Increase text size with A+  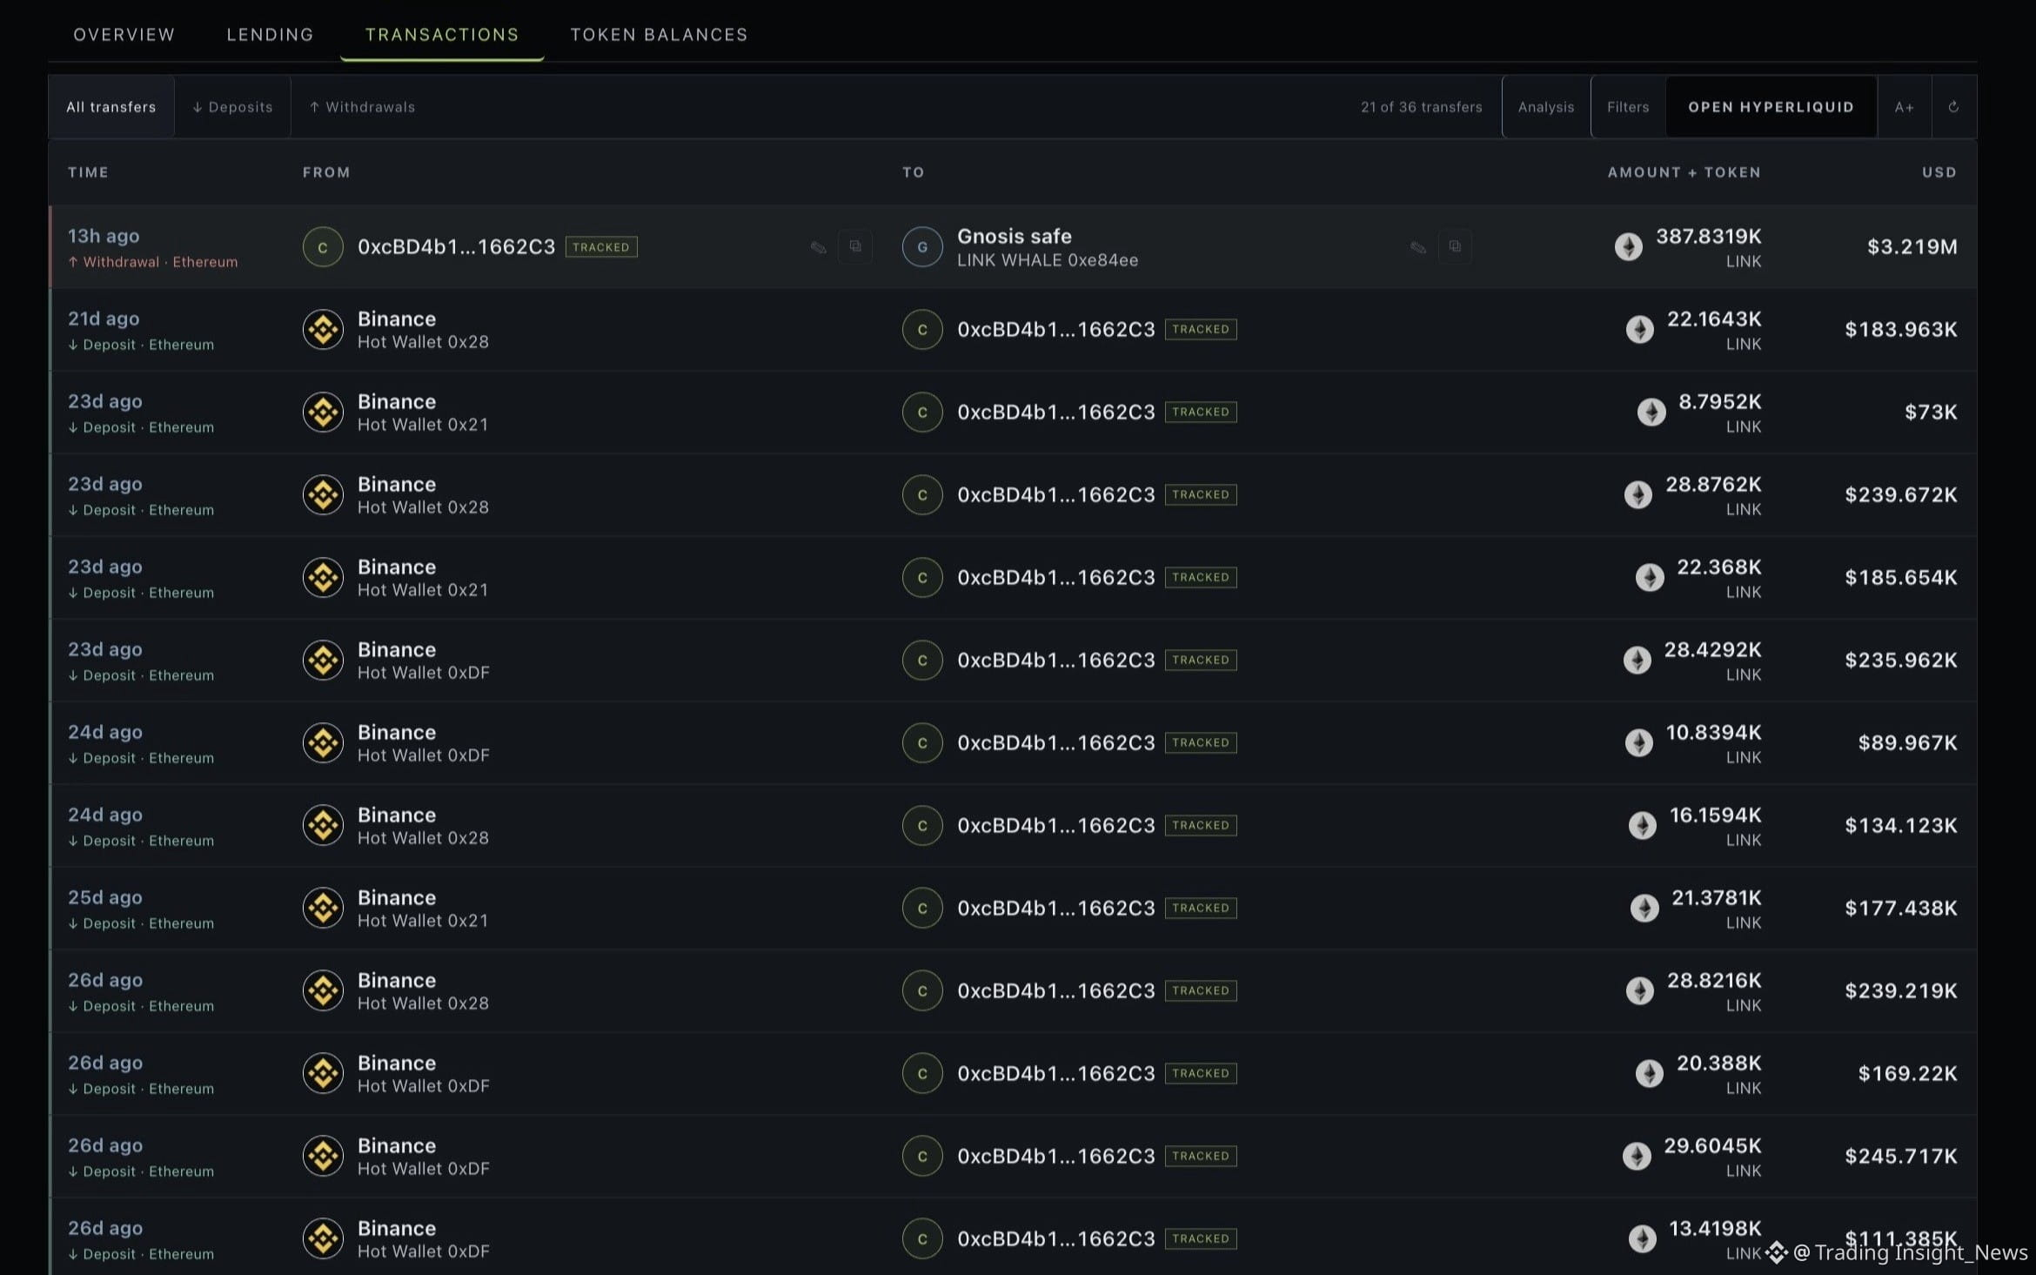tap(1905, 107)
